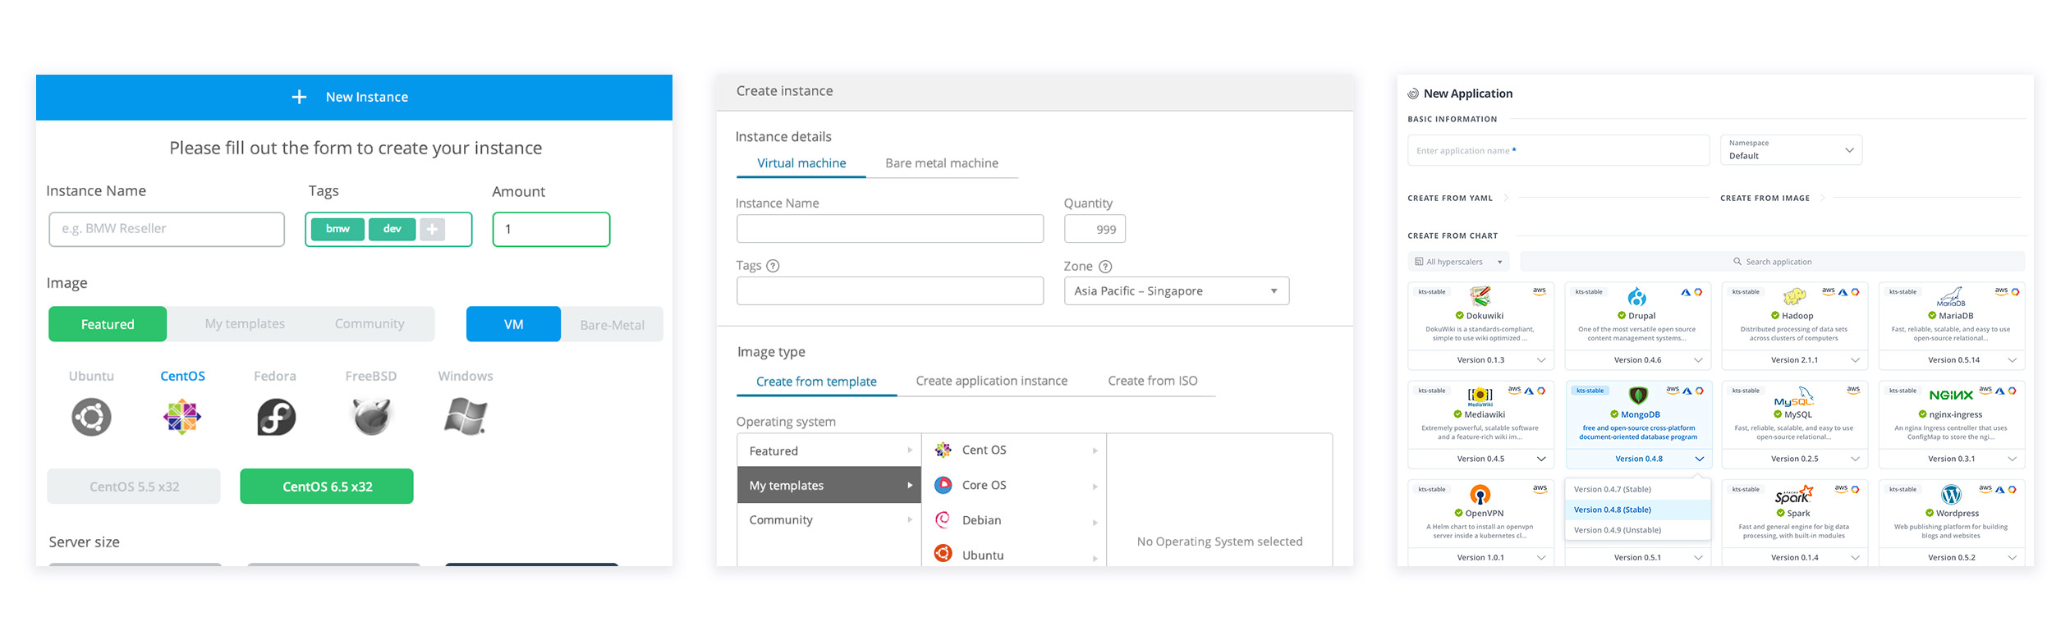This screenshot has height=640, width=2070.
Task: Open the Drupal chart icon
Action: (x=1636, y=296)
